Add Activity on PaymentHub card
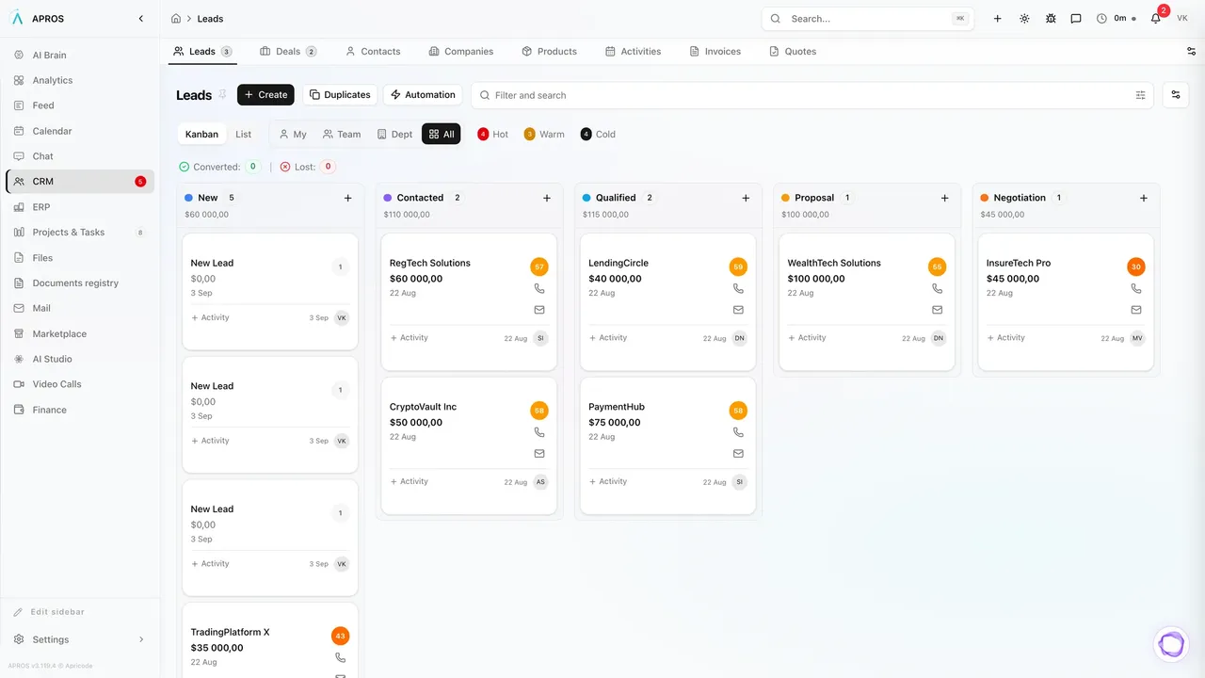 [608, 482]
